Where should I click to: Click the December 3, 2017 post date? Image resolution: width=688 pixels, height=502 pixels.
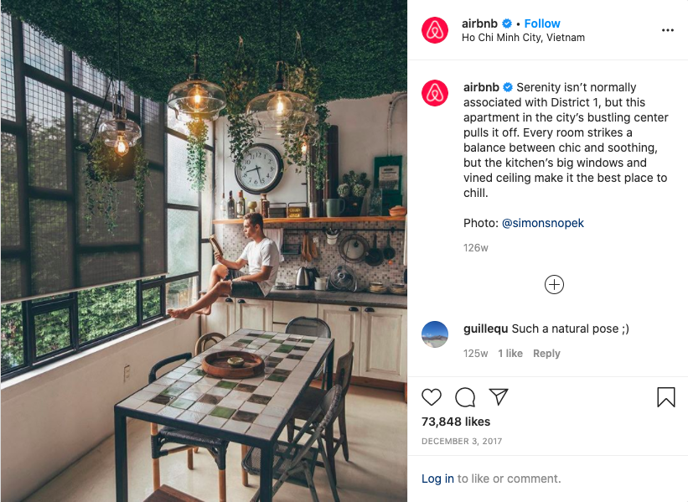click(x=462, y=442)
